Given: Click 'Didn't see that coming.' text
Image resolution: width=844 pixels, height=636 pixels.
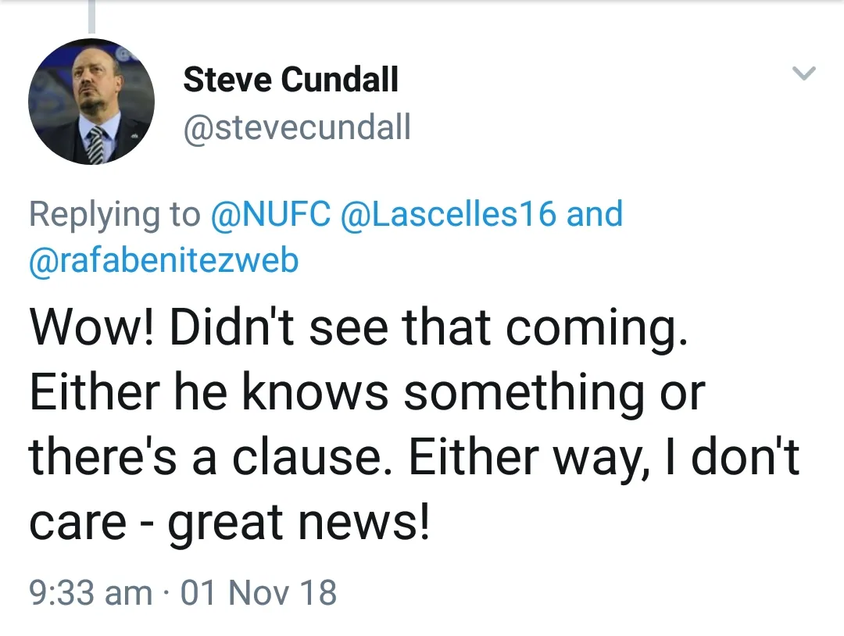Looking at the screenshot, I should coord(429,327).
